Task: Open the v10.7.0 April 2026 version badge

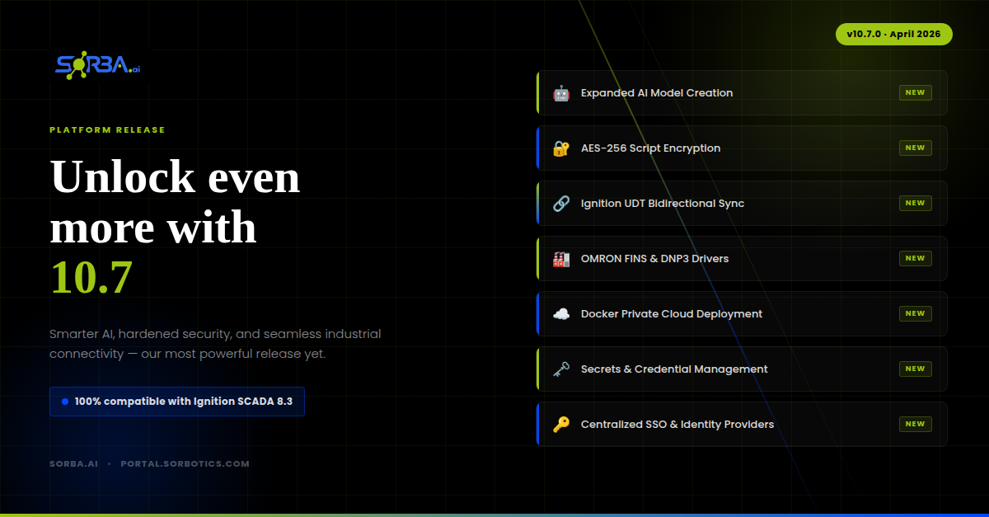Action: 893,34
